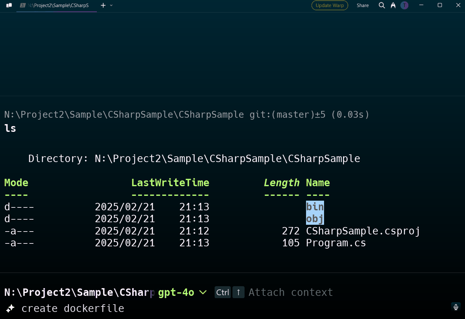The image size is (465, 319).
Task: Open the Share option
Action: point(363,5)
